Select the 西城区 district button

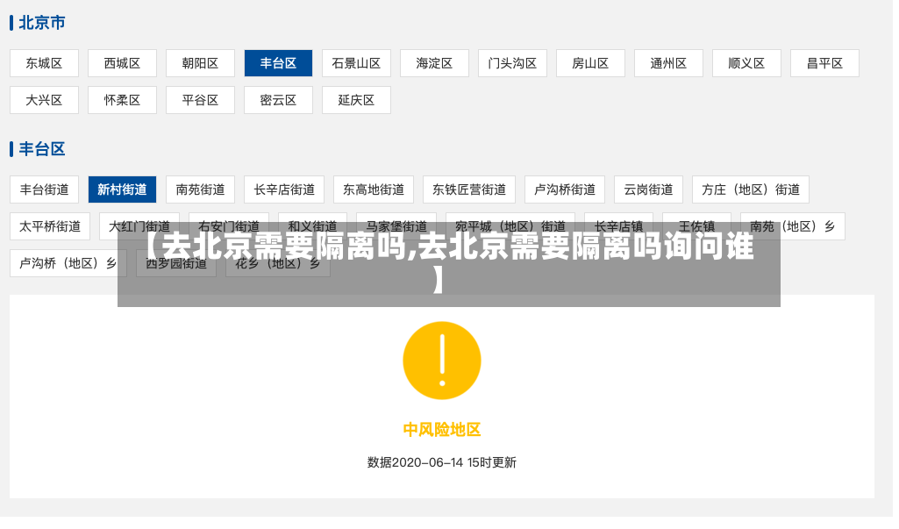coord(122,64)
